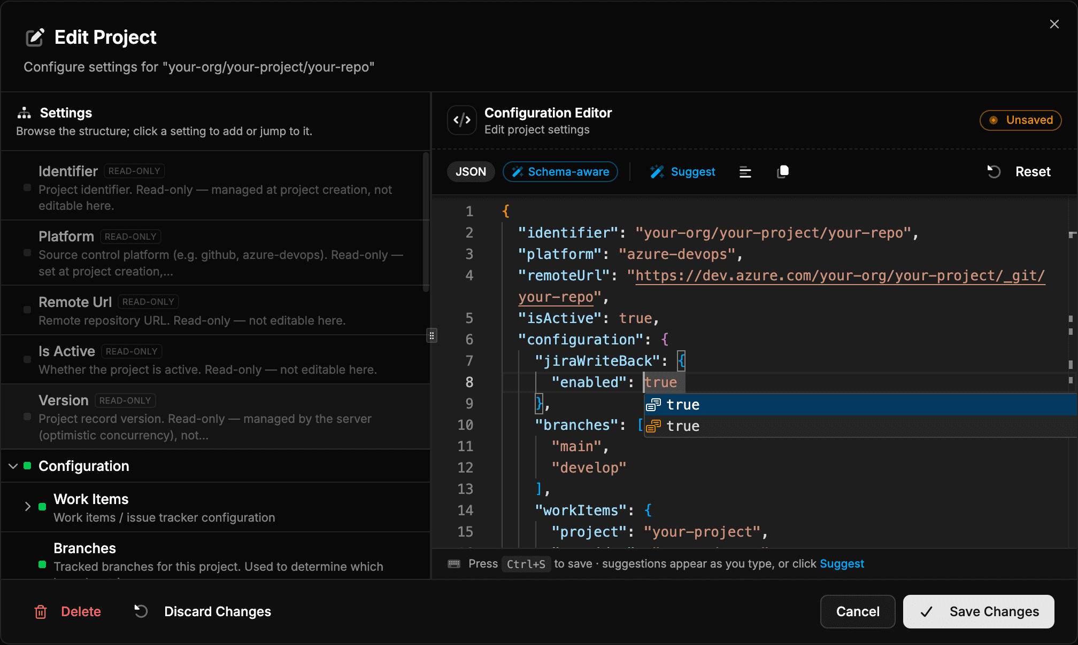Select the Remote Url setting
Viewport: 1078px width, 645px height.
tap(215, 310)
